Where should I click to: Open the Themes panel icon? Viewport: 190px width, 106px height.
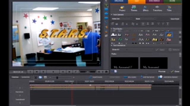click(134, 9)
